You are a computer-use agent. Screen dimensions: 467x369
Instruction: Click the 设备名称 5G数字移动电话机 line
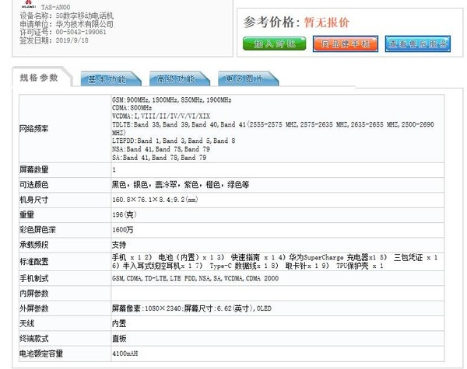[x=66, y=16]
